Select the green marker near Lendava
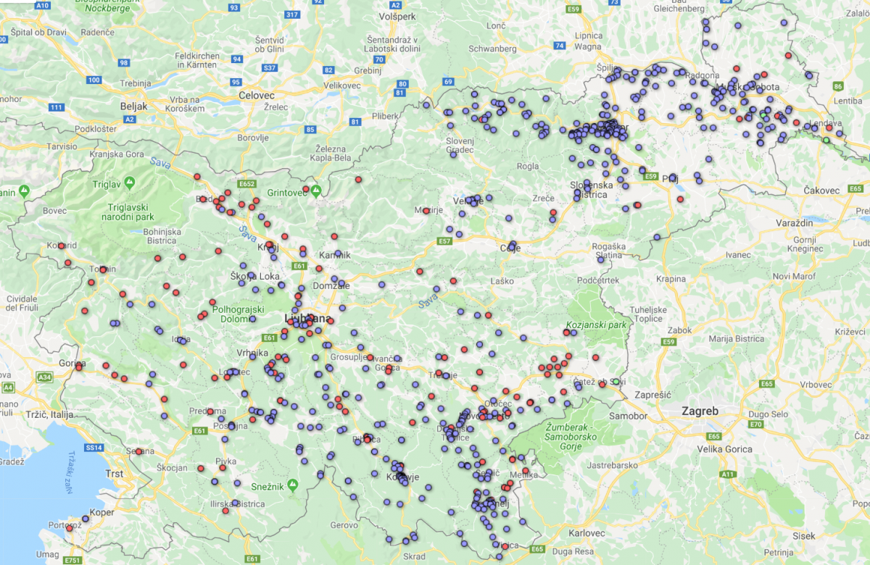 click(826, 140)
